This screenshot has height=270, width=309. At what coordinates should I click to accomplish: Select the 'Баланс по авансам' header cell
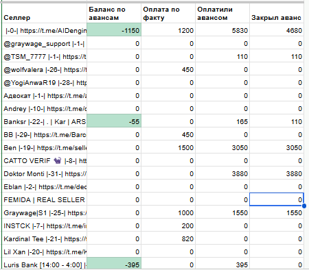tap(114, 13)
